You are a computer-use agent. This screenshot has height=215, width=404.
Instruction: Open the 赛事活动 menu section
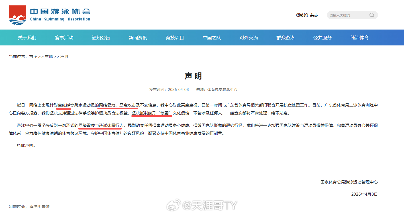click(64, 37)
